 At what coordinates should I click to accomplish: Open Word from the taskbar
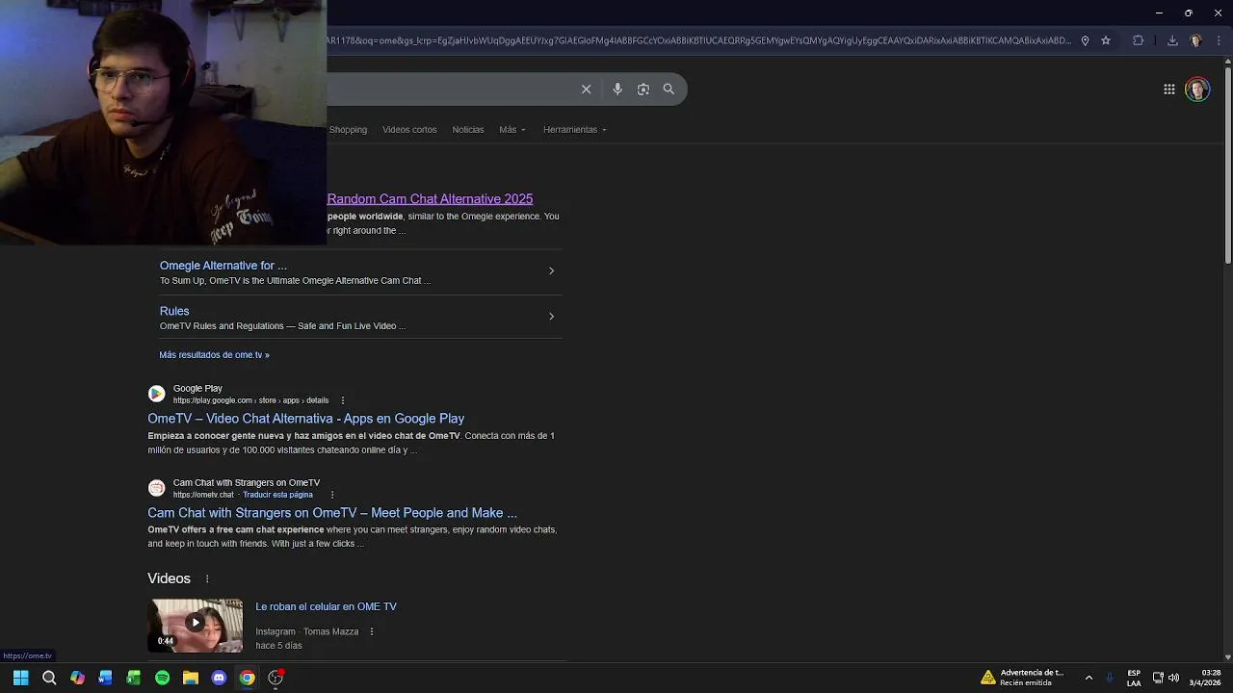click(105, 678)
